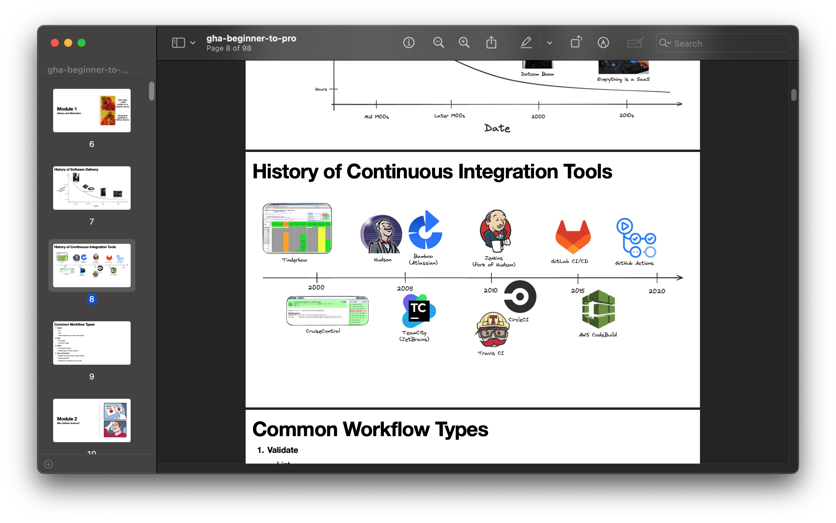Select the History of Software Delivery thumbnail
Image resolution: width=836 pixels, height=523 pixels.
(x=92, y=188)
